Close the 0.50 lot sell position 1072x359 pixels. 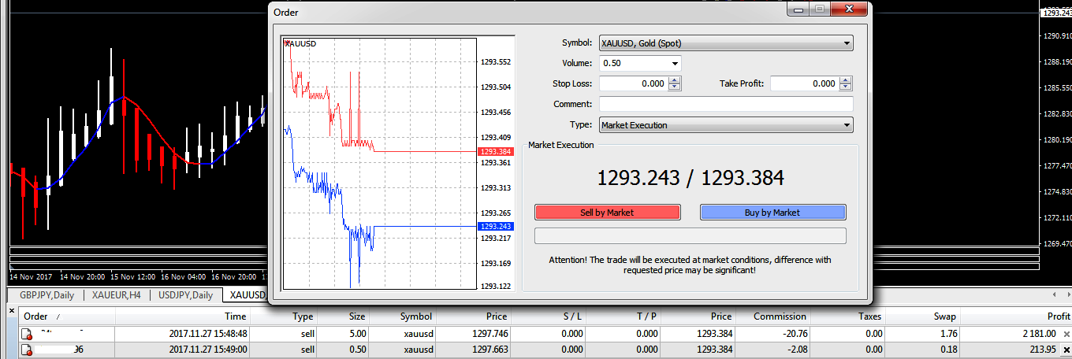[1066, 350]
